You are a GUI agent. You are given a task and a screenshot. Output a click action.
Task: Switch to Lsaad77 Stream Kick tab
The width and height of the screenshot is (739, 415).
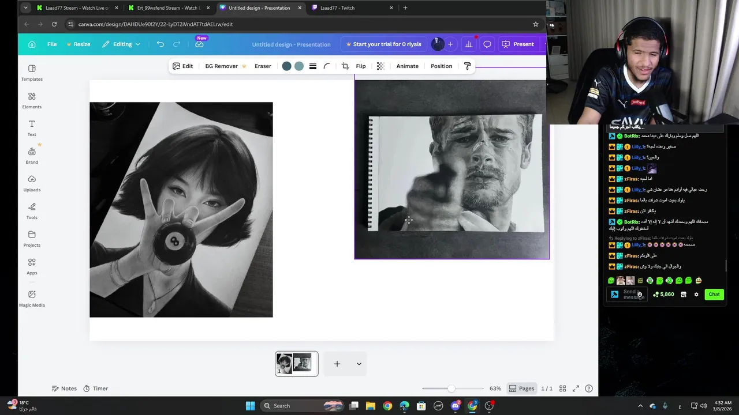pos(77,8)
